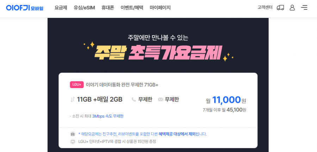Open the 이벤트/혜택 menu
The width and height of the screenshot is (317, 152).
(x=132, y=8)
